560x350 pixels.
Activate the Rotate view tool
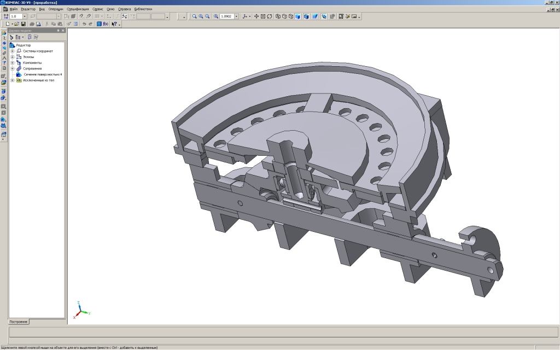(x=270, y=16)
